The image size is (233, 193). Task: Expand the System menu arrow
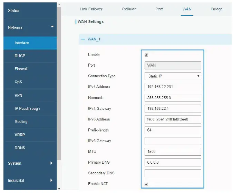click(51, 163)
